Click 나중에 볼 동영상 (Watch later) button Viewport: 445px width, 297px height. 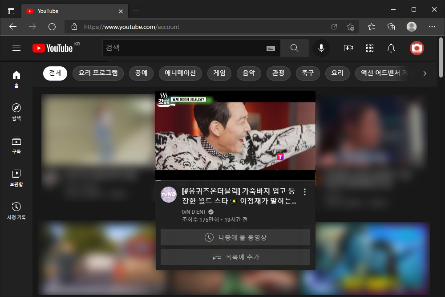point(235,237)
